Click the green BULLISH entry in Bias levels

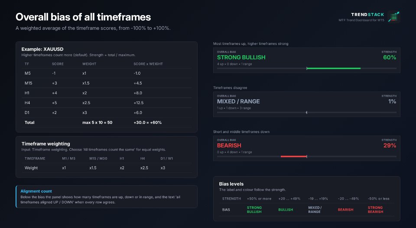286,210
